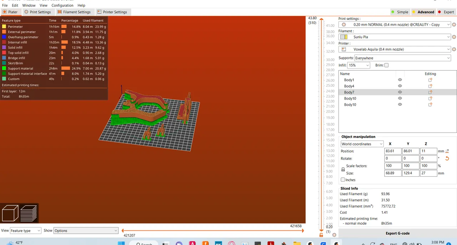Select Expert mode button
Screen dimensions: 457x245
[446, 12]
